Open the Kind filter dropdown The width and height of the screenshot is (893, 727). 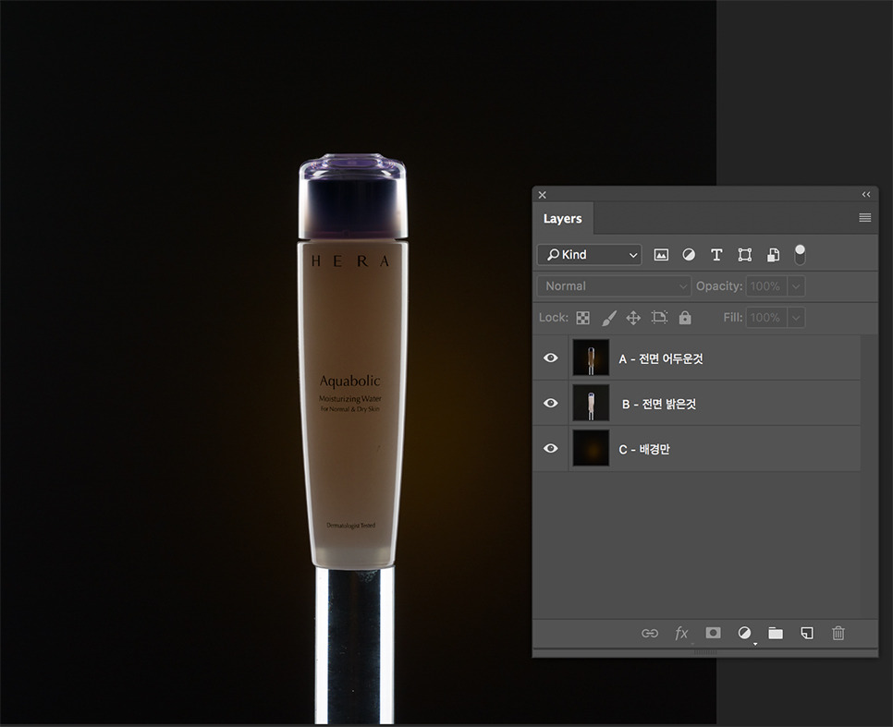(x=590, y=254)
